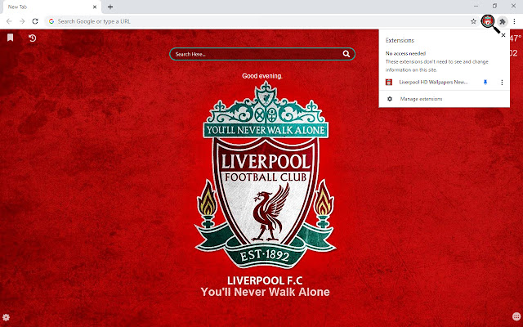Viewport: 523px width, 327px height.
Task: Go back with the browser back arrow
Action: click(x=9, y=21)
